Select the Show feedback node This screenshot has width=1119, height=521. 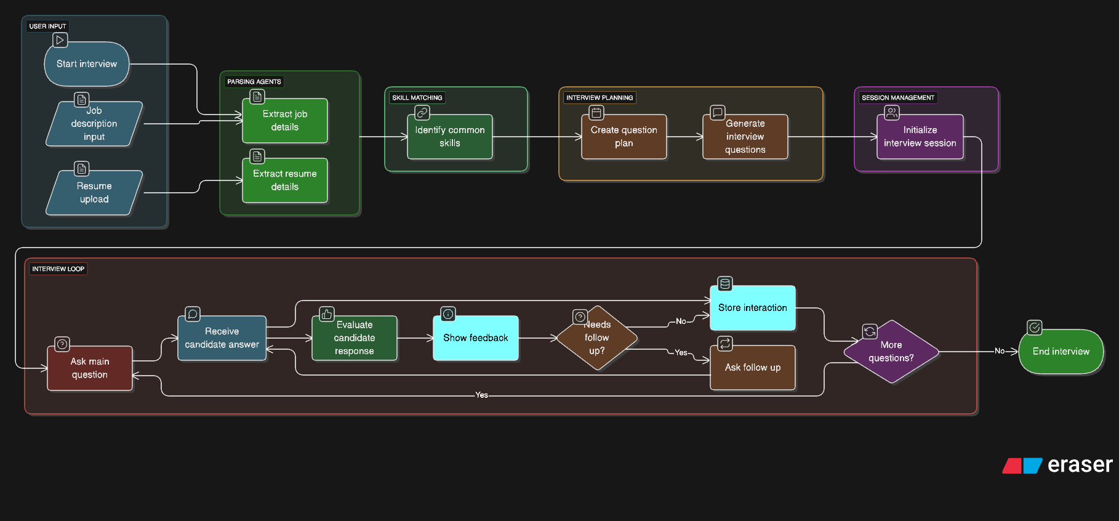tap(476, 338)
